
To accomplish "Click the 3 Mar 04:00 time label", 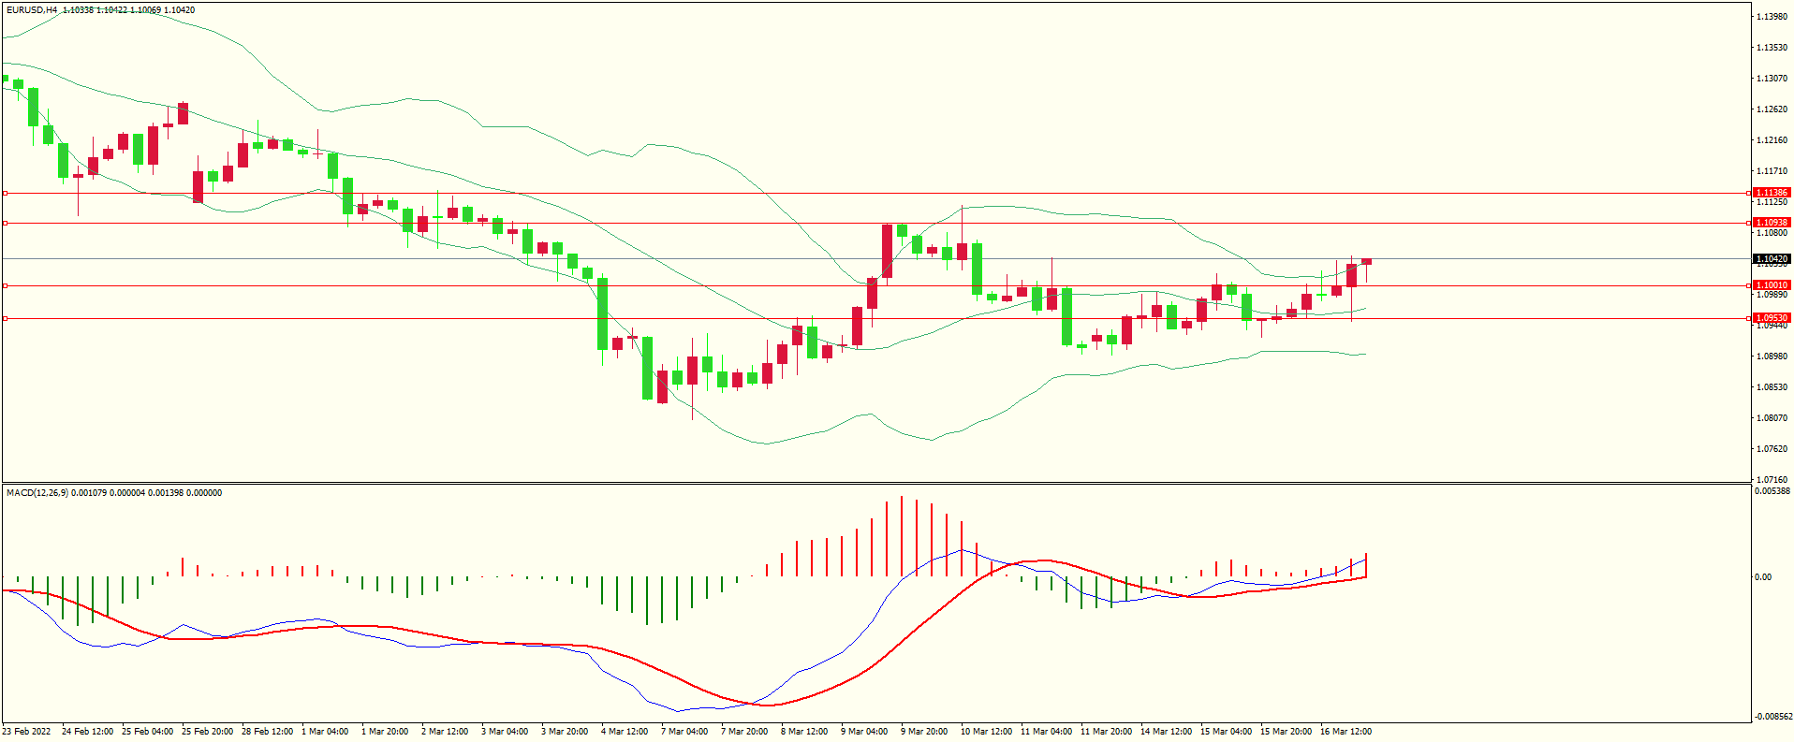I will coord(505,732).
